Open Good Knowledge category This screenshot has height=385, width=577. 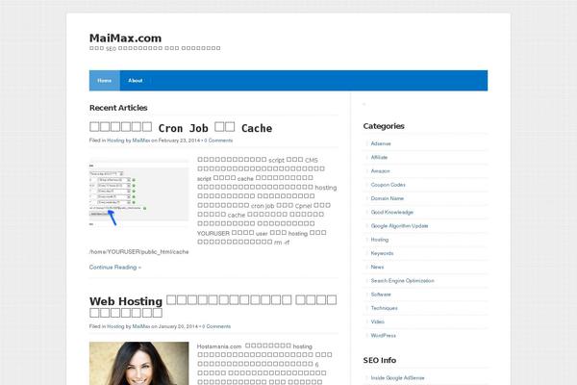pos(392,212)
